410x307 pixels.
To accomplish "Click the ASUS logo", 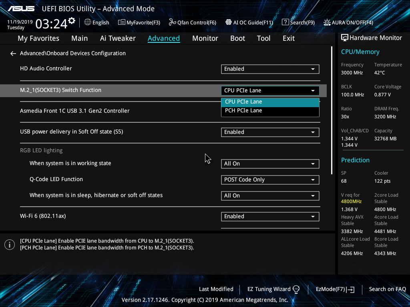I will (21, 9).
